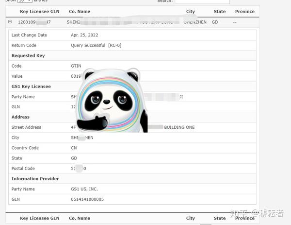Image resolution: width=291 pixels, height=225 pixels.
Task: Click the 'Information Provider' section heading
Action: pyautogui.click(x=35, y=179)
